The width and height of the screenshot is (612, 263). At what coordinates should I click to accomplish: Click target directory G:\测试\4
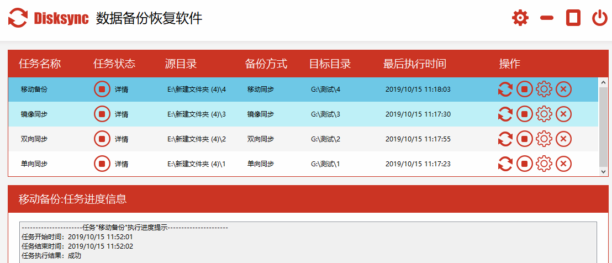click(325, 90)
